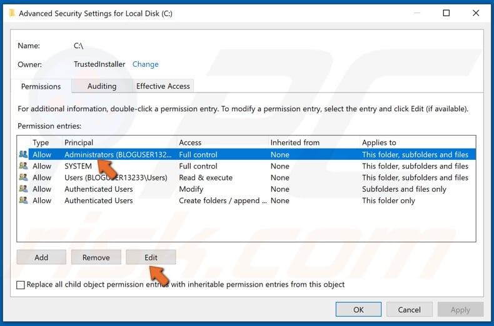Sort entries by the Principal column header

tap(79, 142)
